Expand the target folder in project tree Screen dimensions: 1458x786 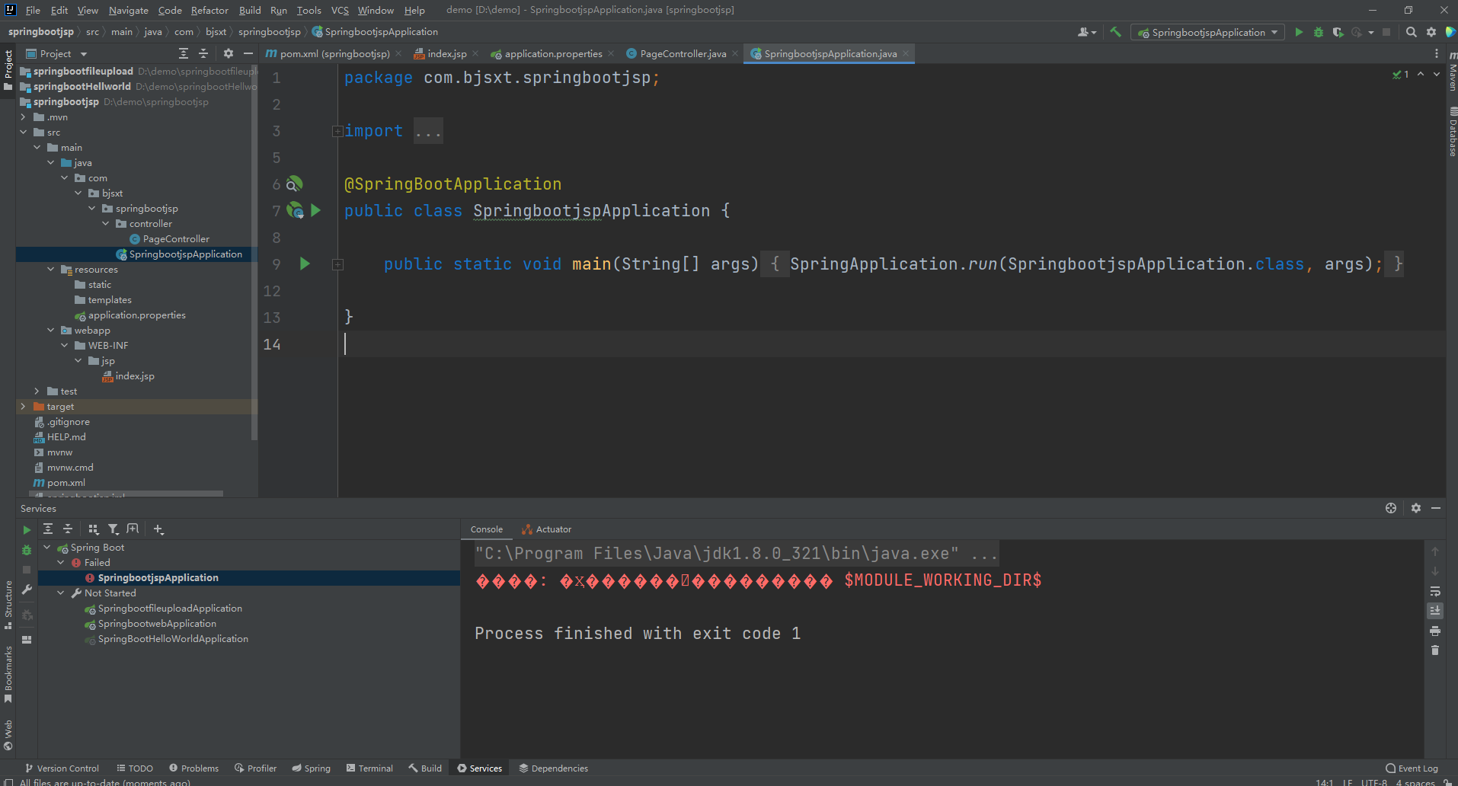pos(24,407)
